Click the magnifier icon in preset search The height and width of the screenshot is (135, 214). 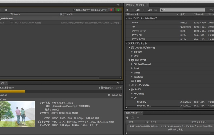click(x=162, y=10)
